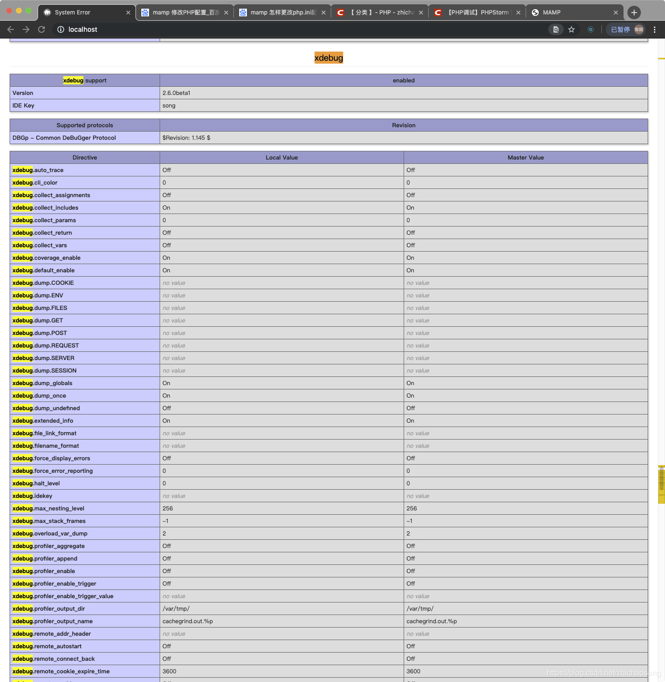The width and height of the screenshot is (665, 682).
Task: Open the page search icon in the address bar
Action: coord(556,29)
